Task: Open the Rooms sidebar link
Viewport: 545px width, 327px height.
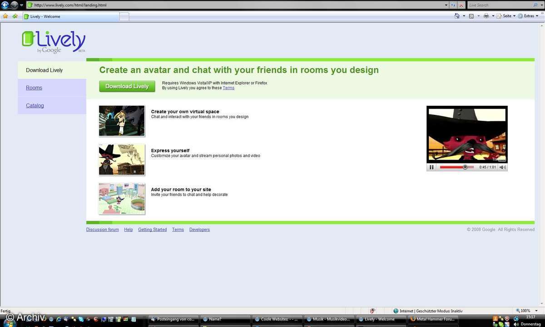Action: 34,88
